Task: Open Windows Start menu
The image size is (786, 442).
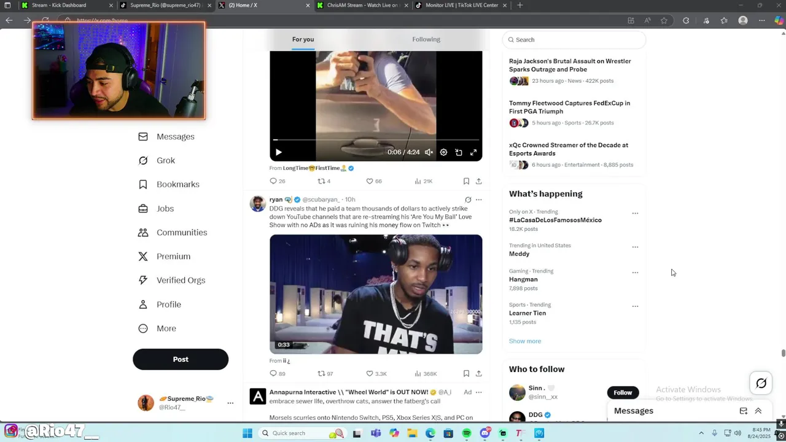Action: click(x=247, y=433)
